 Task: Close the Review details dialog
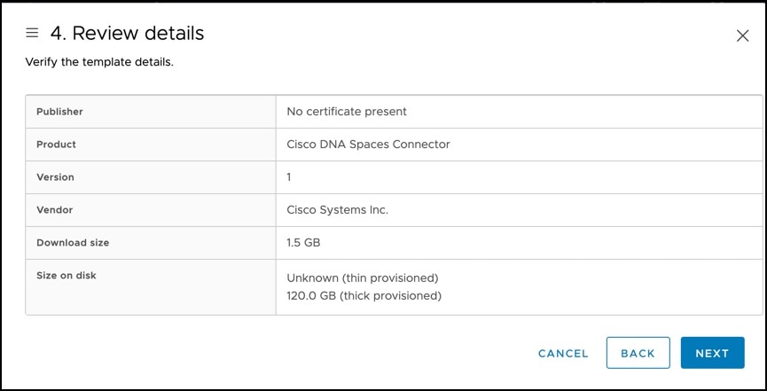[742, 35]
